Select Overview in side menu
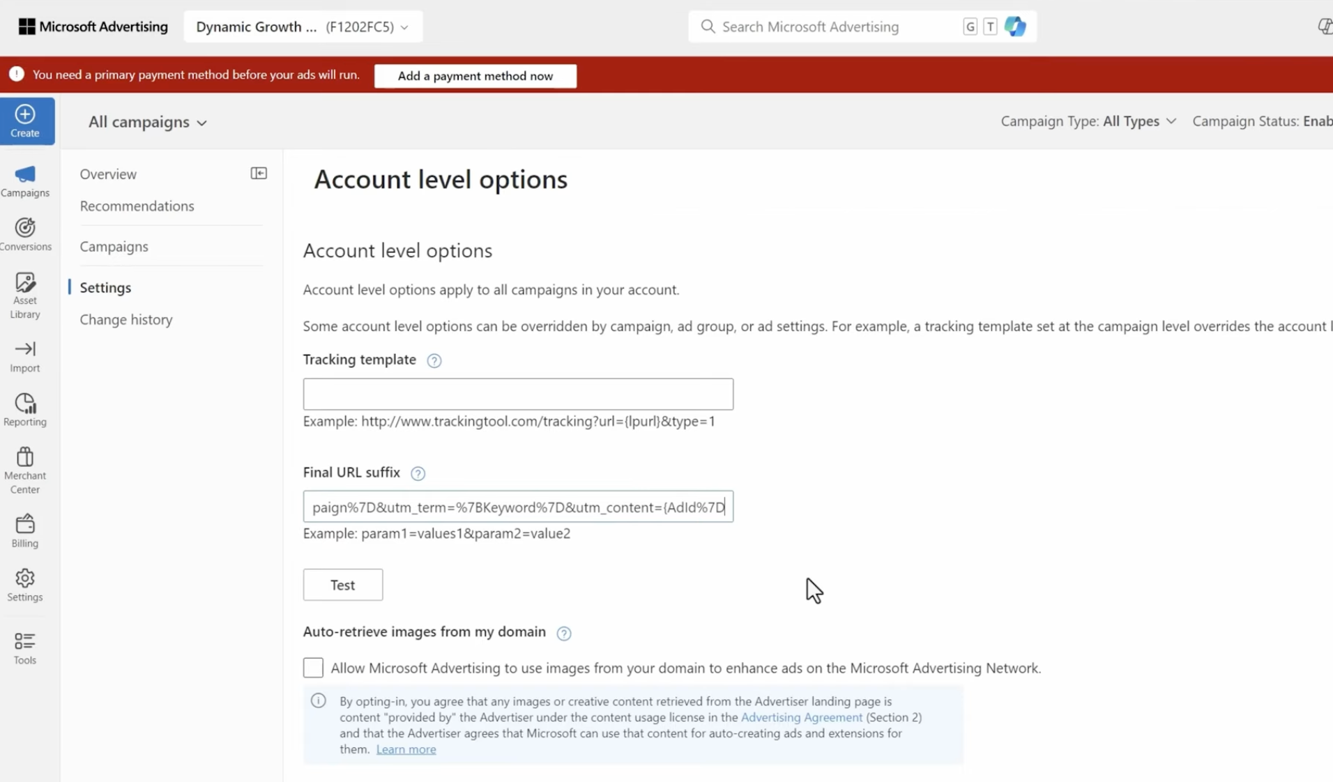This screenshot has width=1333, height=782. [108, 174]
